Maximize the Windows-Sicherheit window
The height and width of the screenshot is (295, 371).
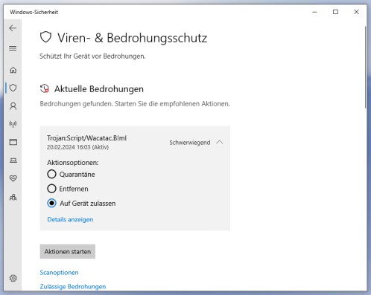point(335,12)
